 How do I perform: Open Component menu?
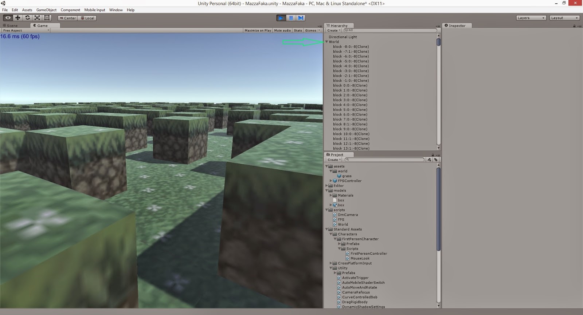(70, 10)
